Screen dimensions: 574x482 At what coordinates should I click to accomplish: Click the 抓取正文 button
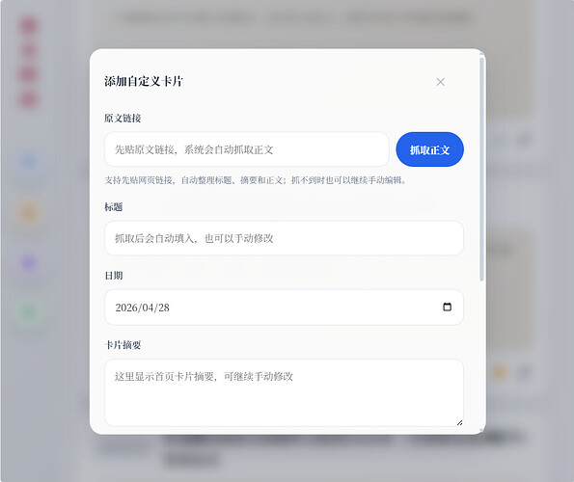pos(429,149)
